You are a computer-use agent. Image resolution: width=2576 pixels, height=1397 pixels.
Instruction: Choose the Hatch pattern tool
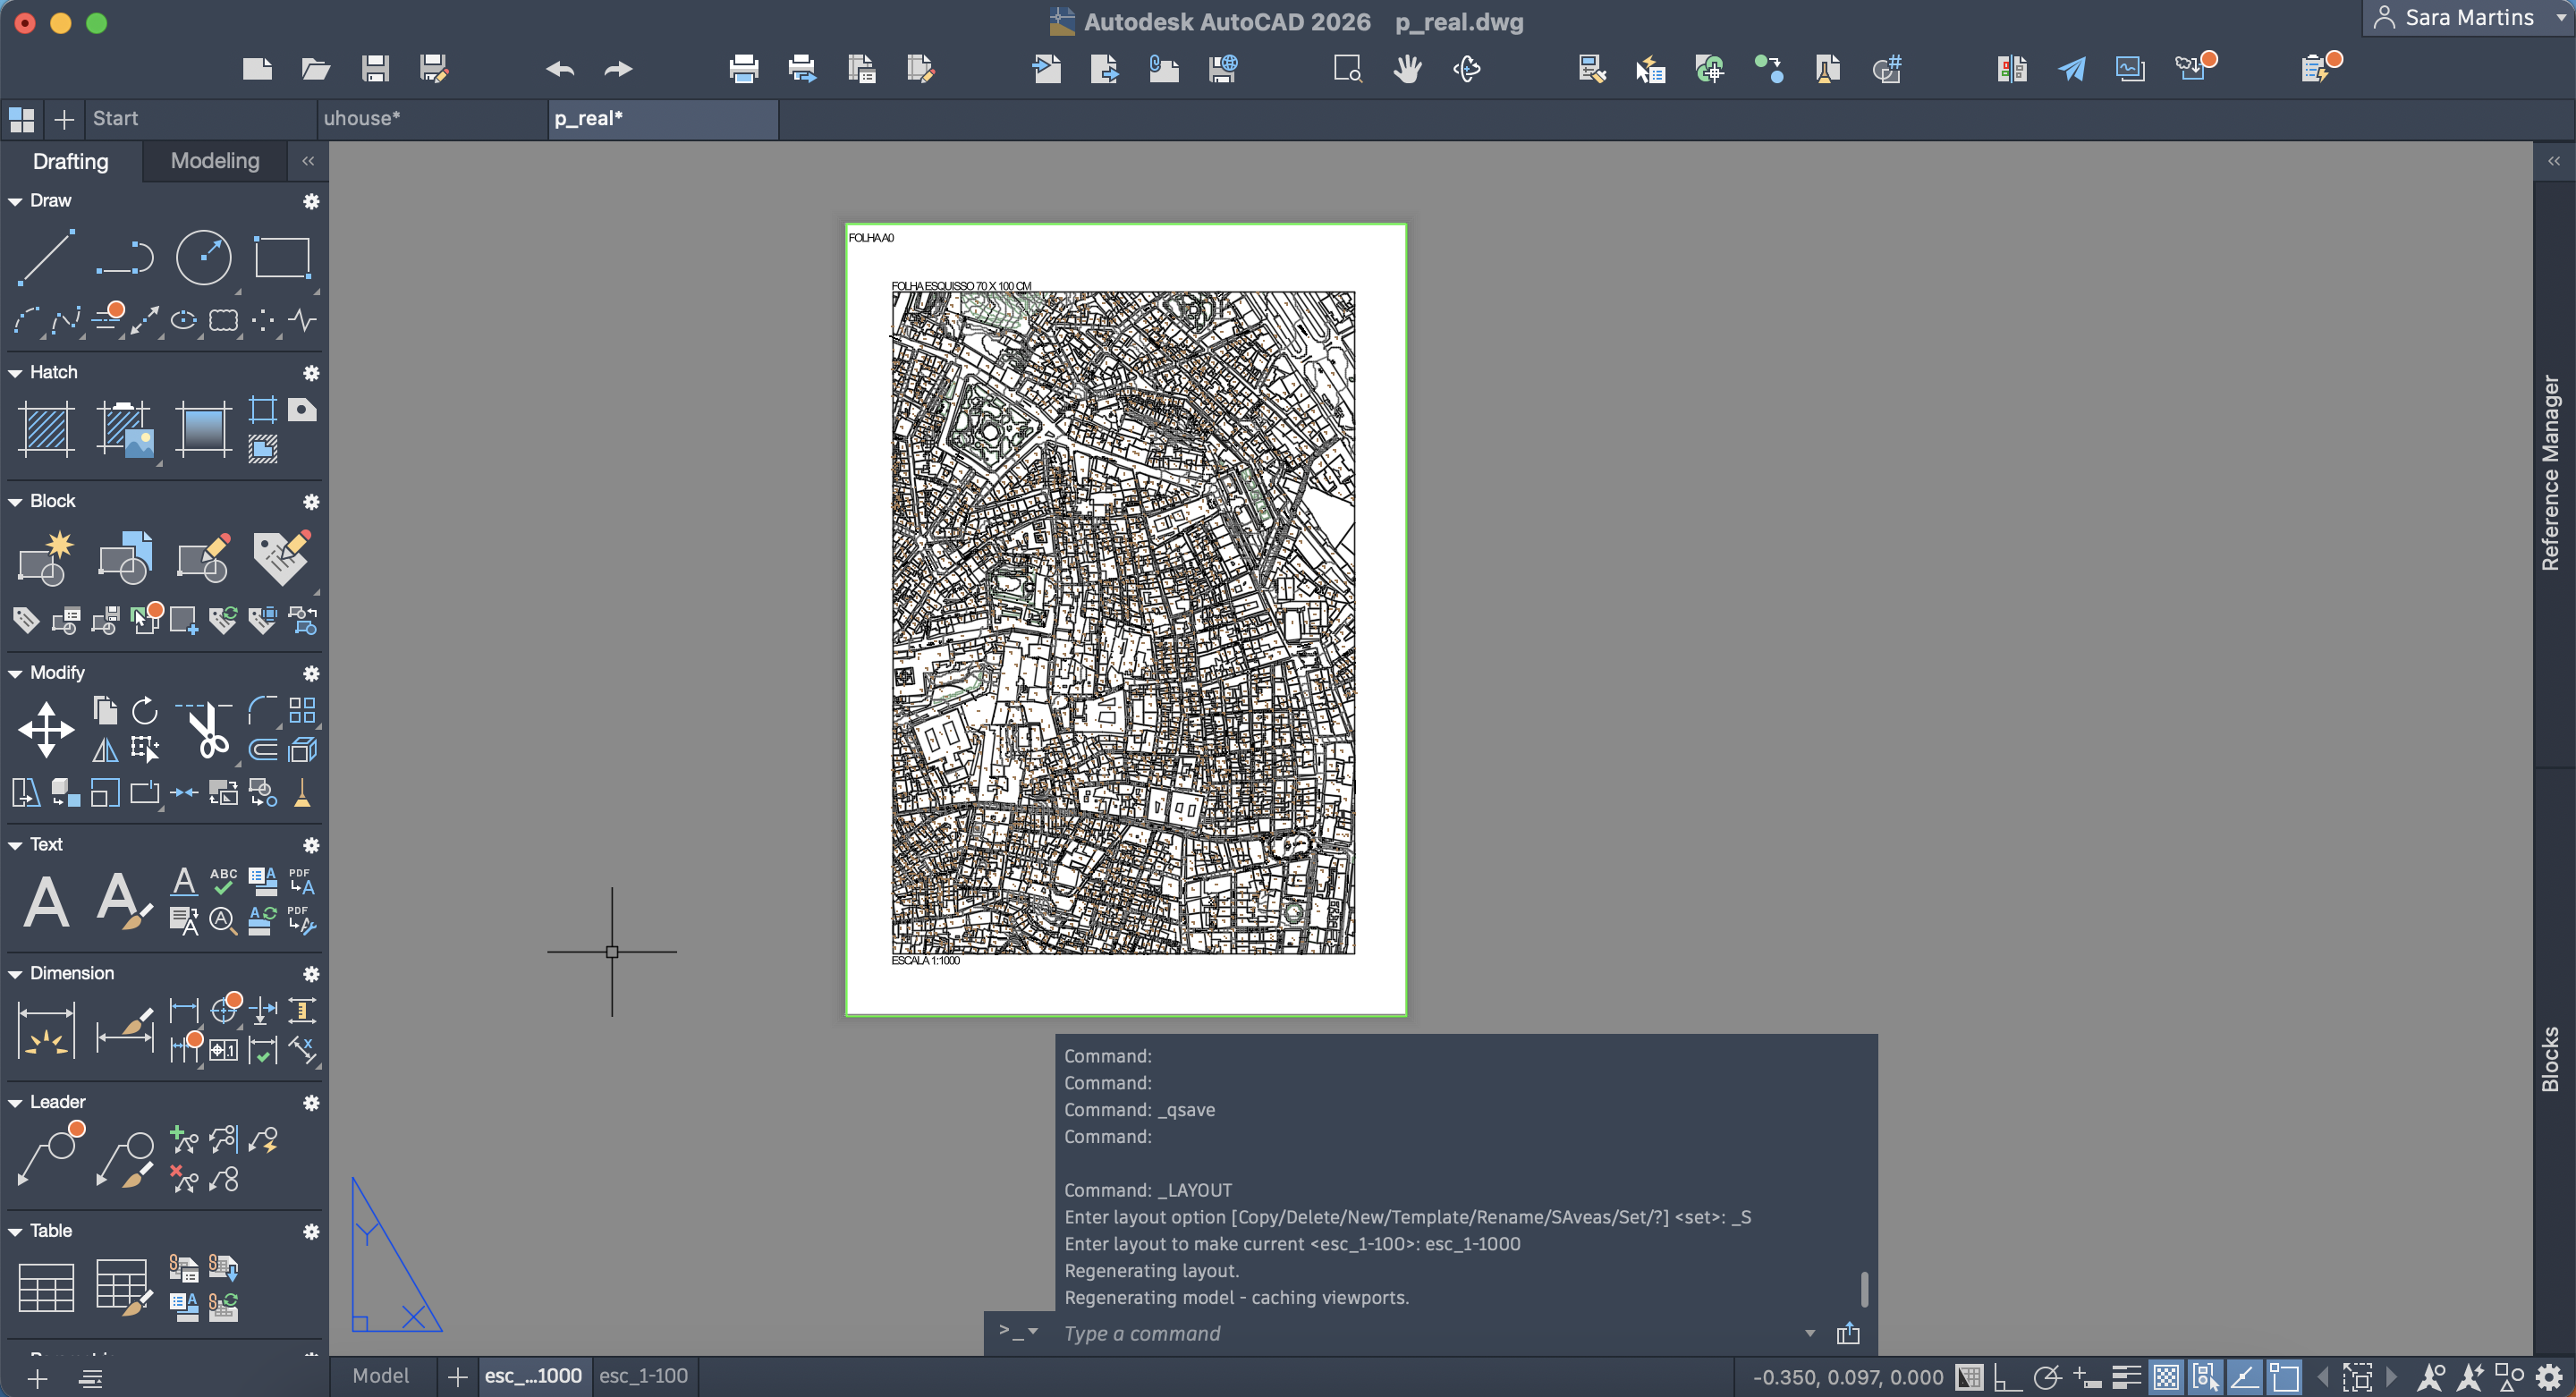(x=46, y=429)
